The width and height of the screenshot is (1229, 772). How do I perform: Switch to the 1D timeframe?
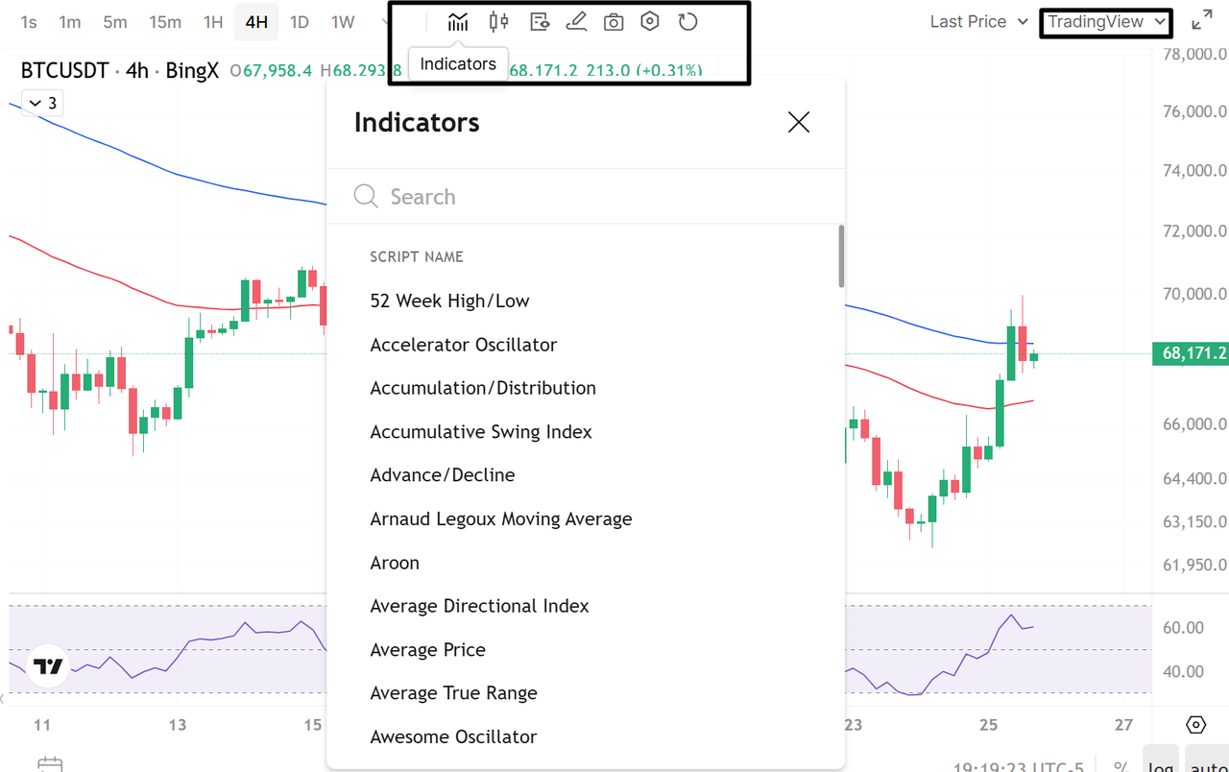pos(300,22)
